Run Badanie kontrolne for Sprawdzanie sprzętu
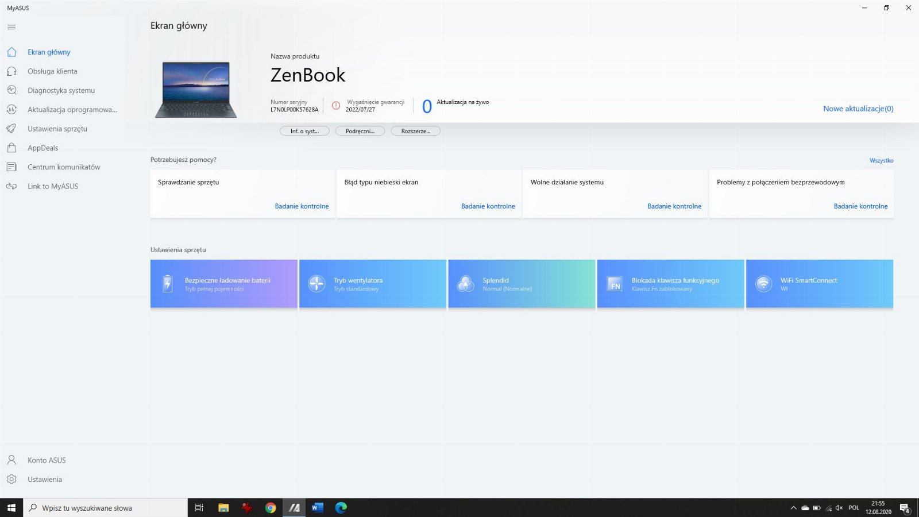 point(302,206)
